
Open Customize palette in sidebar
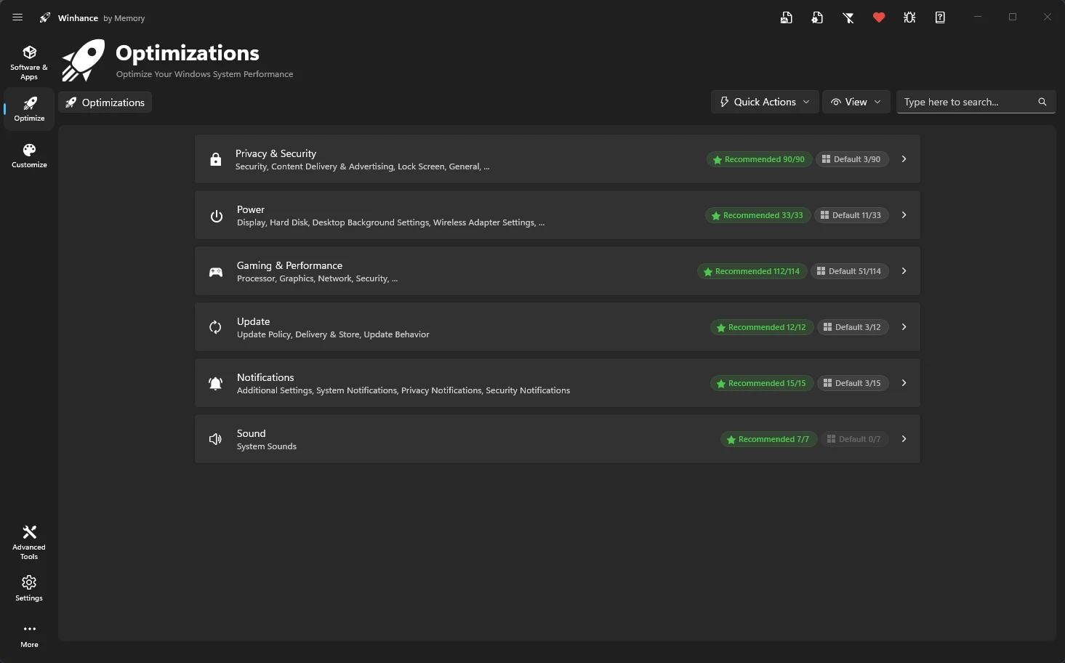point(29,156)
